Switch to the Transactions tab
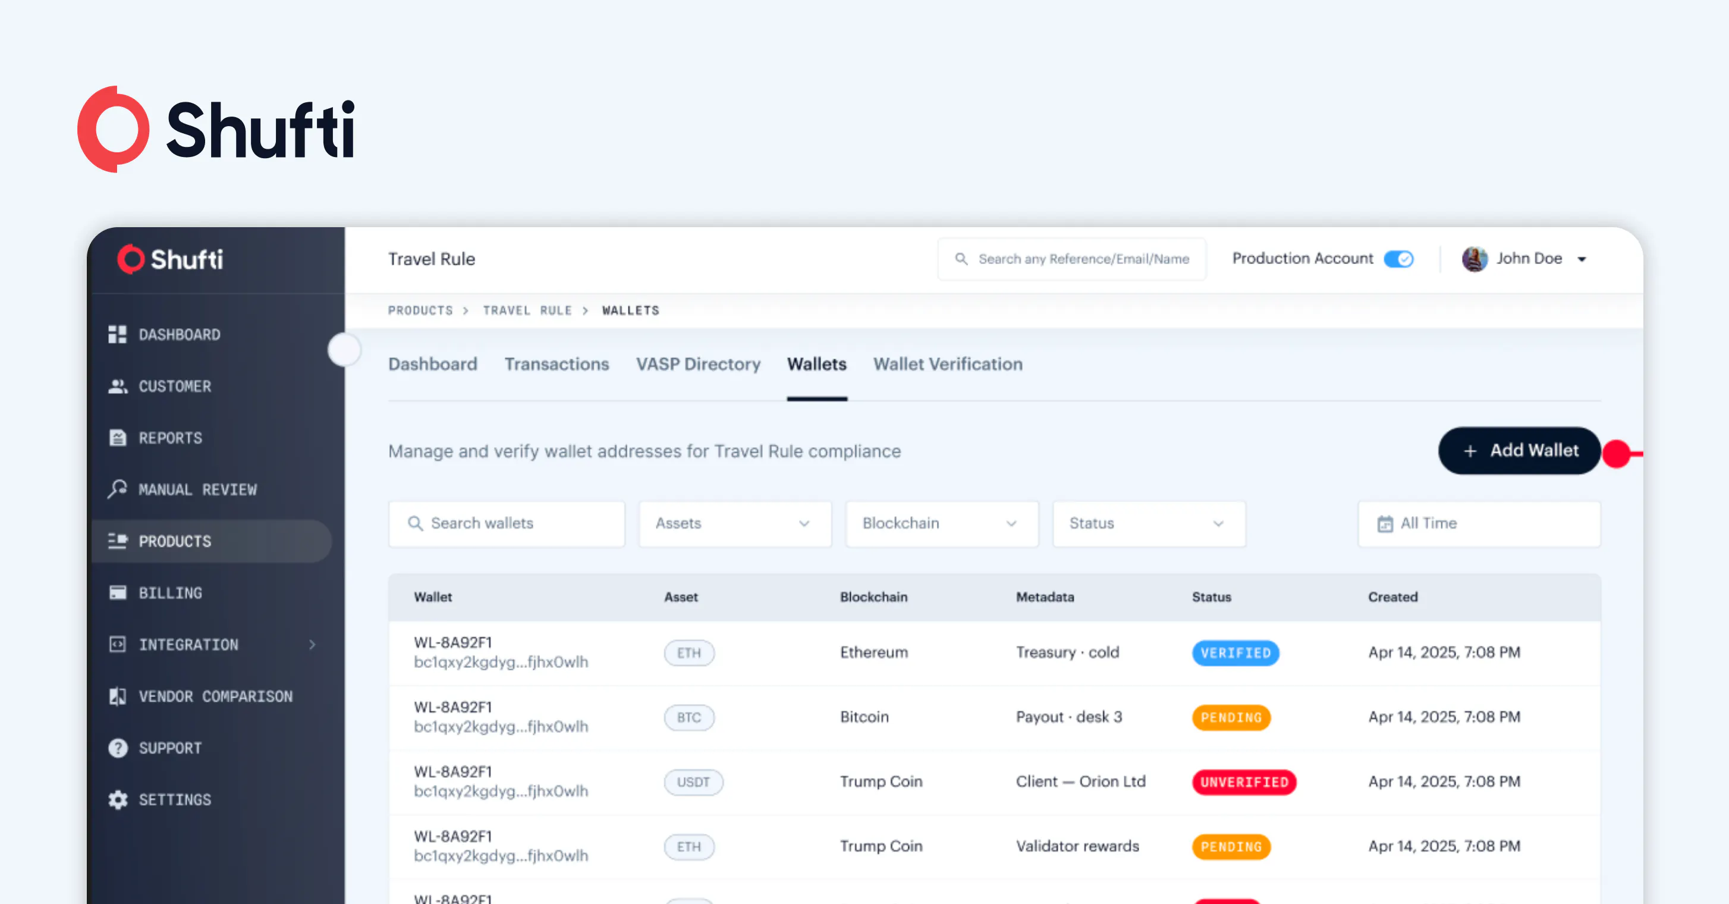The height and width of the screenshot is (904, 1729). pos(557,364)
